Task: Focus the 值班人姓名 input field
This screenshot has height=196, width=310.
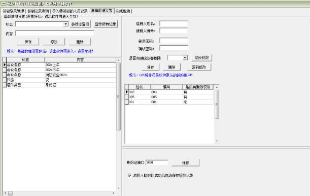Action: (x=174, y=23)
